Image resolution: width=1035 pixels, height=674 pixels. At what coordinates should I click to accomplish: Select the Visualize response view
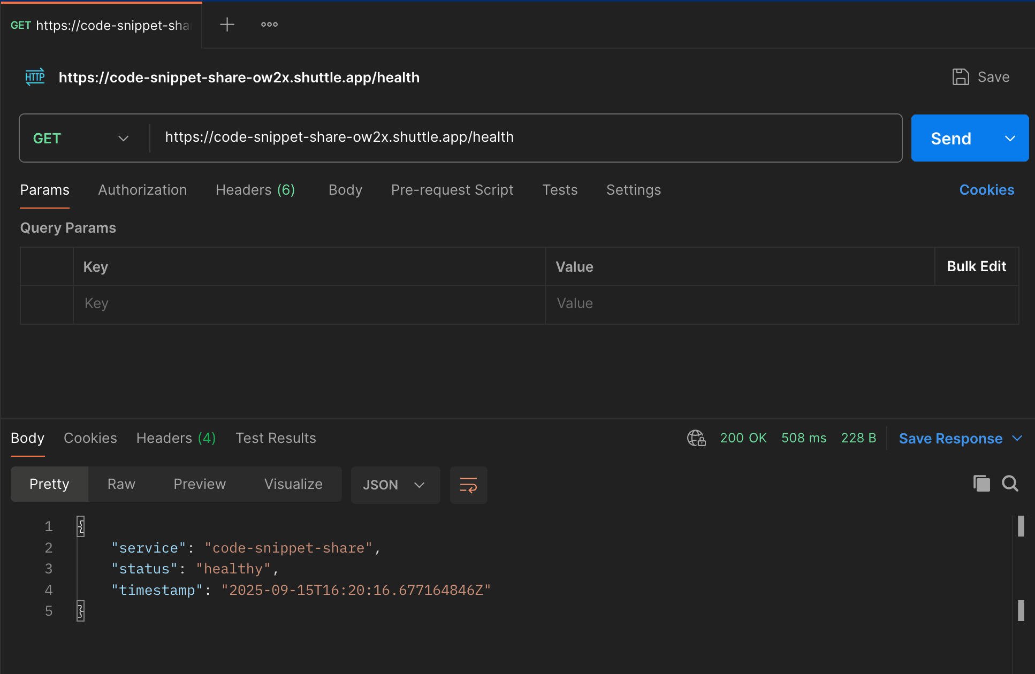(293, 484)
